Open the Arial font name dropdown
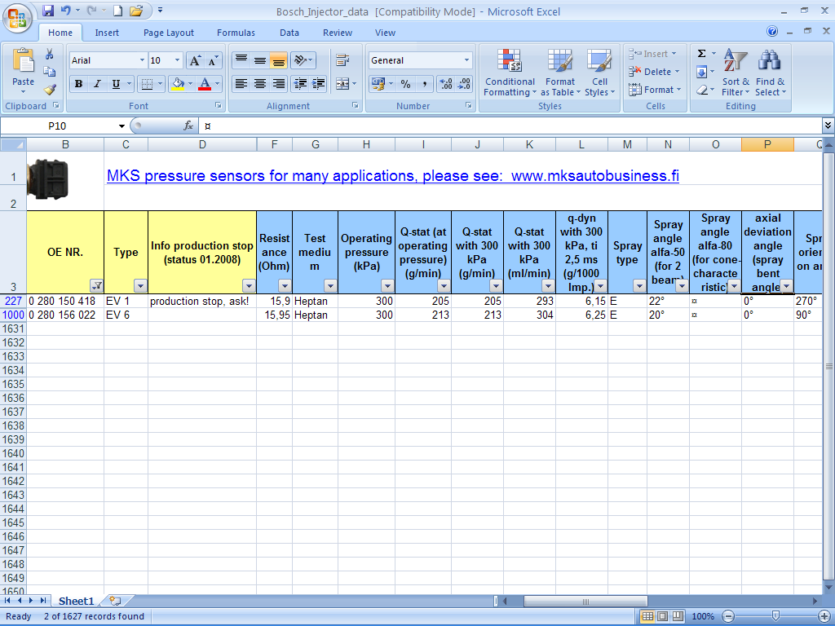Image resolution: width=835 pixels, height=626 pixels. pos(142,60)
